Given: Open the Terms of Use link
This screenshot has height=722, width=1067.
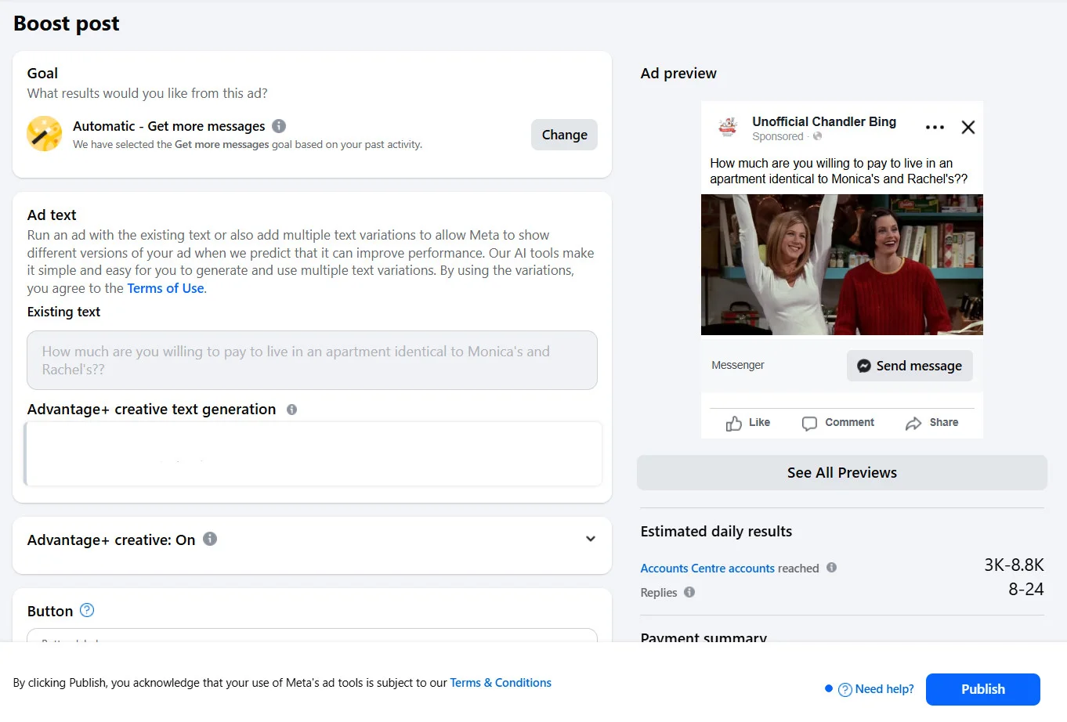Looking at the screenshot, I should 165,288.
